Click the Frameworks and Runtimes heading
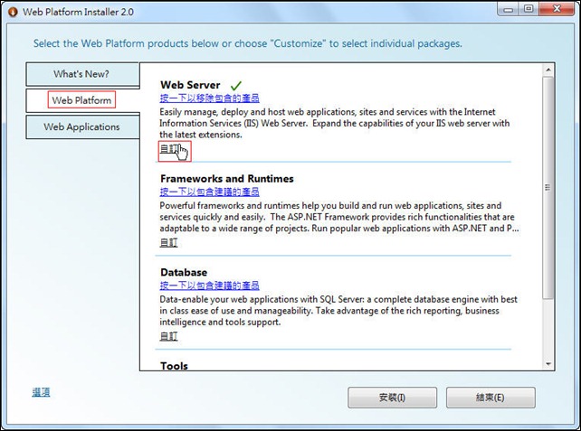 point(227,179)
